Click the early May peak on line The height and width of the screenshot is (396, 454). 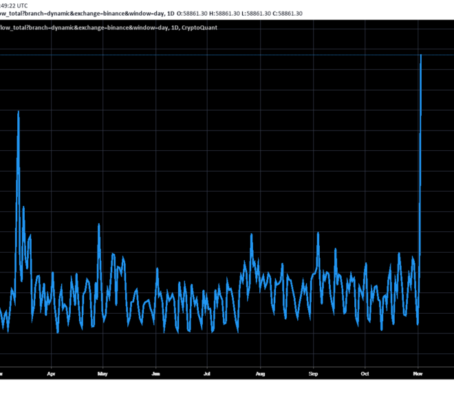coord(99,224)
